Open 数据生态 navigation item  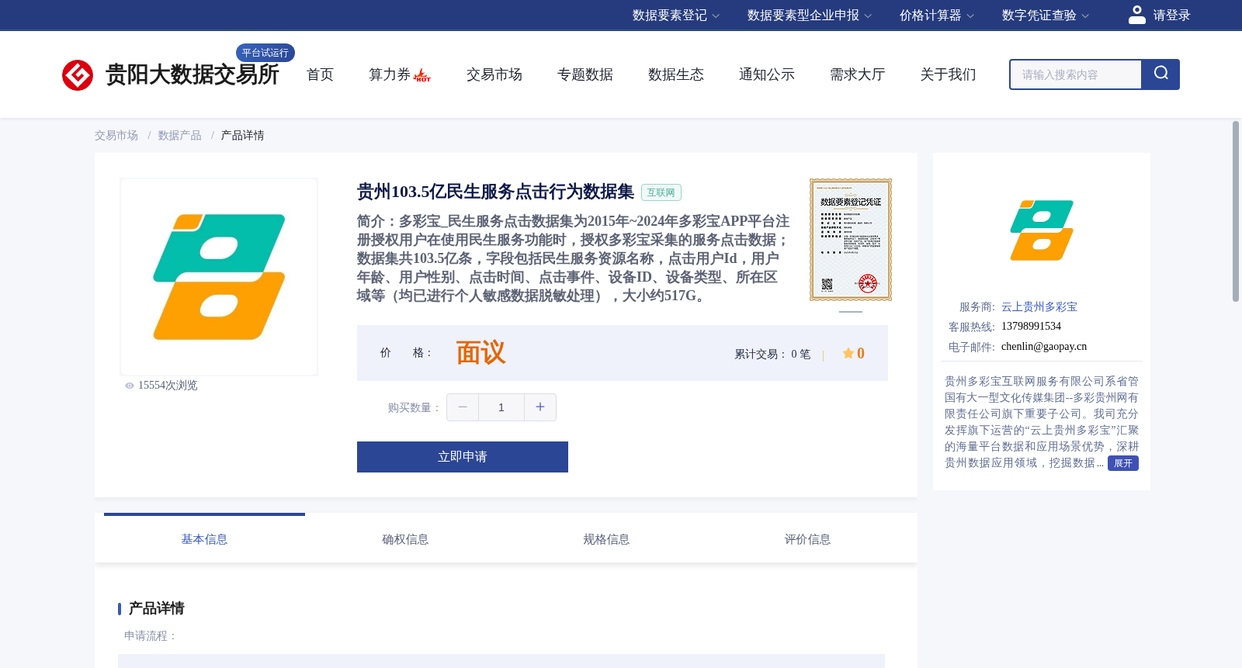coord(676,74)
